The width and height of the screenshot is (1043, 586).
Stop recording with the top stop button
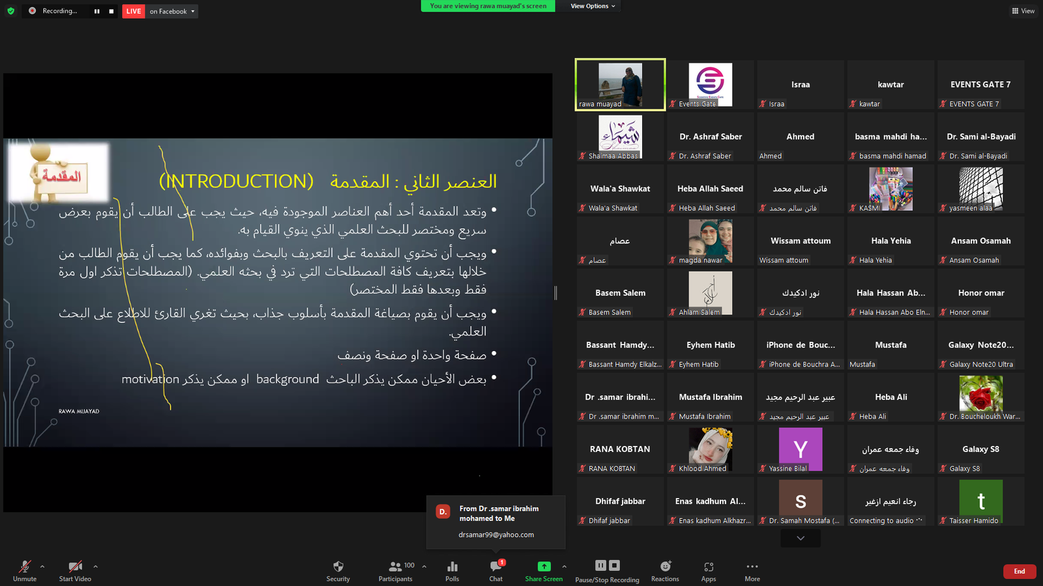click(111, 11)
